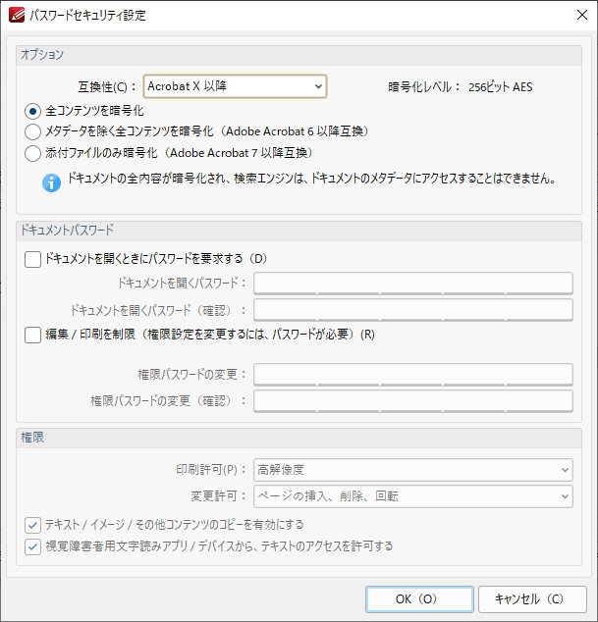Open the 印刷許可 高解像度 dropdown

(x=413, y=470)
